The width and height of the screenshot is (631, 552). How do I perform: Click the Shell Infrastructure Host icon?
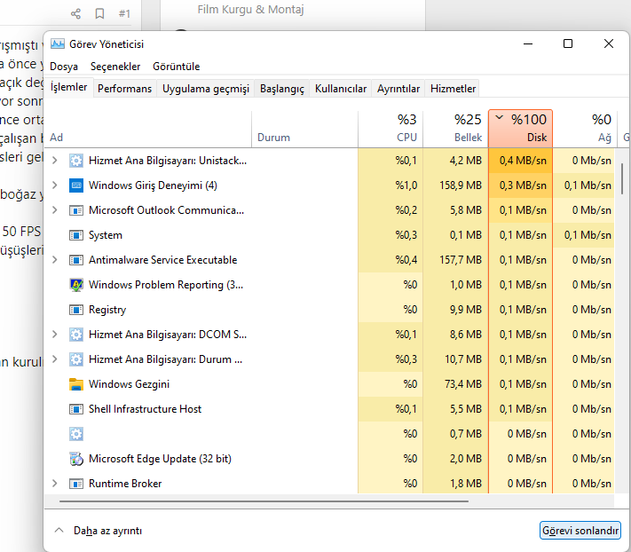coord(76,409)
